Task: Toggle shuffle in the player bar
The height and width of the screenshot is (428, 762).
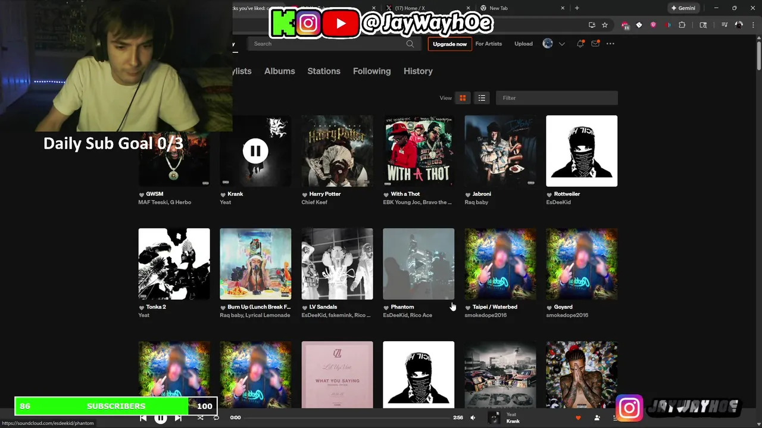Action: [200, 418]
